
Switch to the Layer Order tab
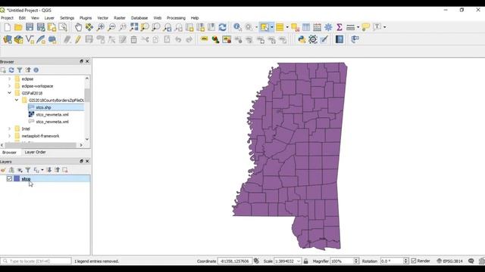click(35, 153)
